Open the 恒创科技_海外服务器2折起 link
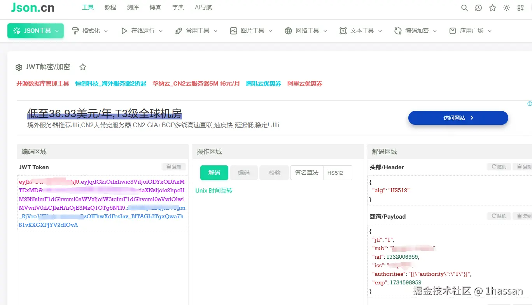Screen dimensions: 532x305 tap(111, 84)
